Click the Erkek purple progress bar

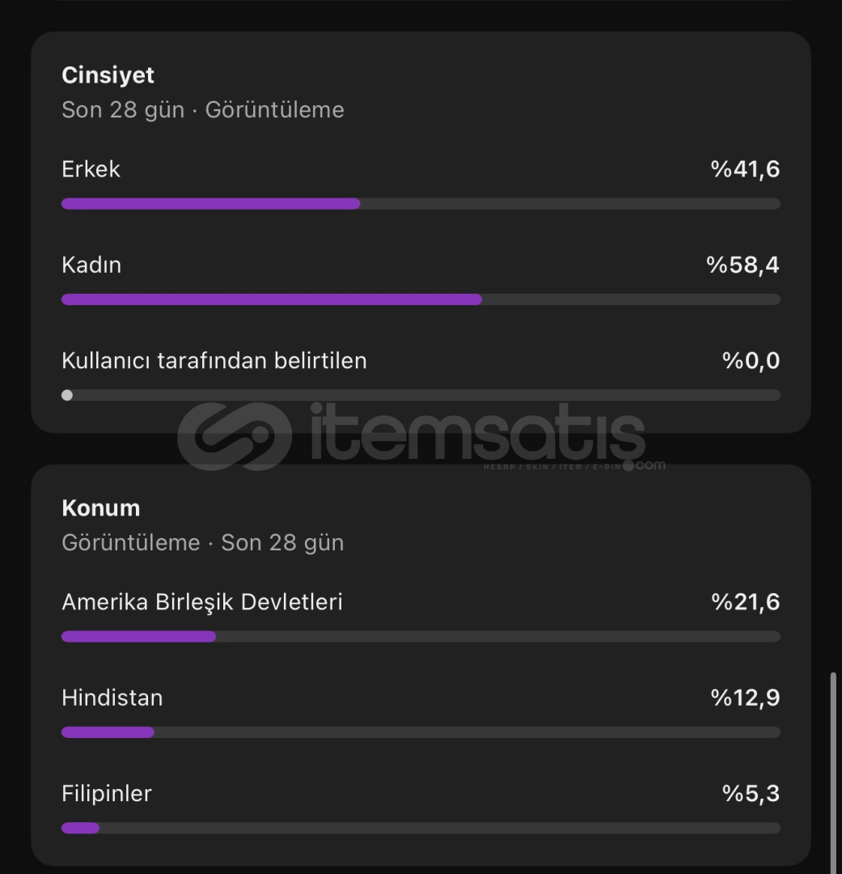click(210, 204)
